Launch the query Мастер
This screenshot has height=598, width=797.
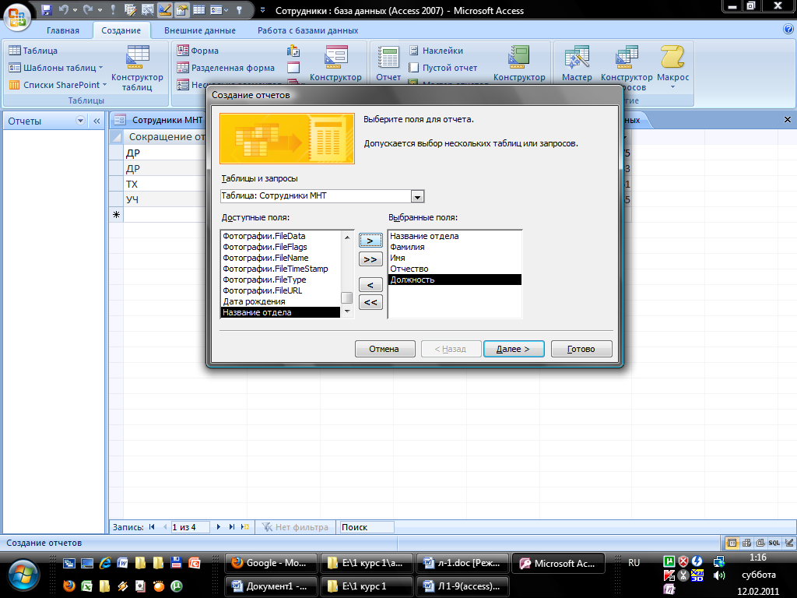577,64
